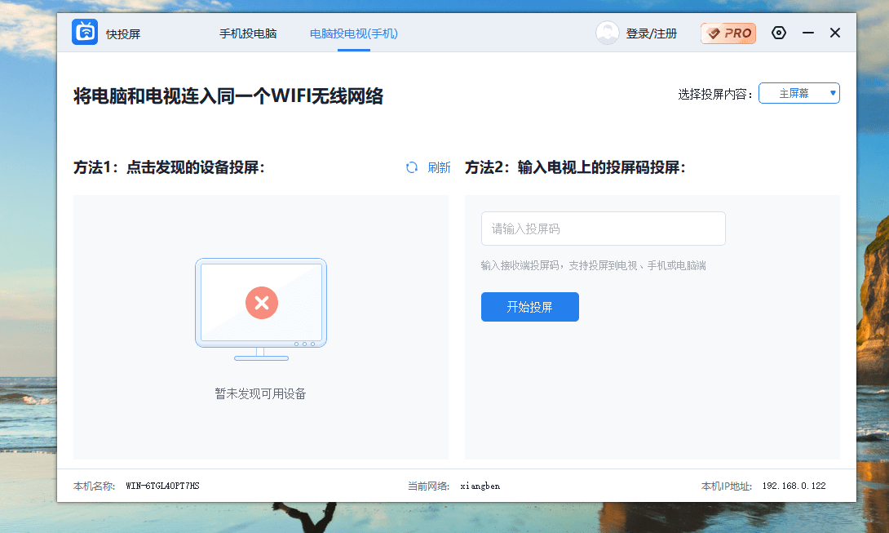
Task: Switch to the 手机投电脑 tab
Action: 248,33
